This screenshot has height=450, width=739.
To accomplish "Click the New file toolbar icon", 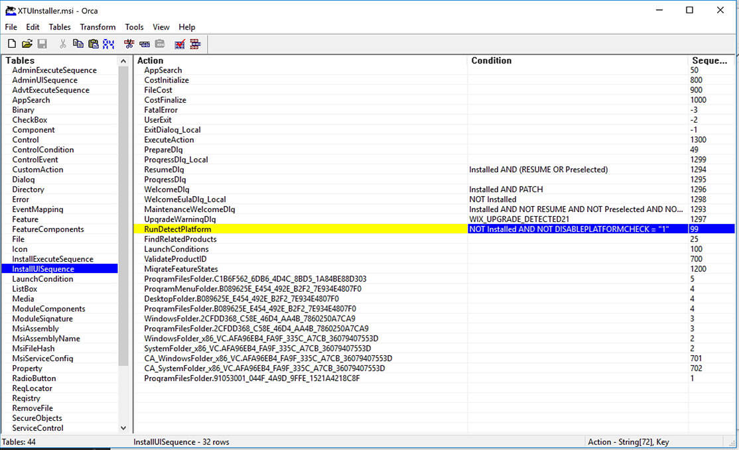I will point(12,44).
